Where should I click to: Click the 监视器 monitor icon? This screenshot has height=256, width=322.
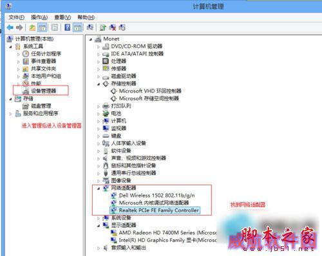[x=106, y=128]
